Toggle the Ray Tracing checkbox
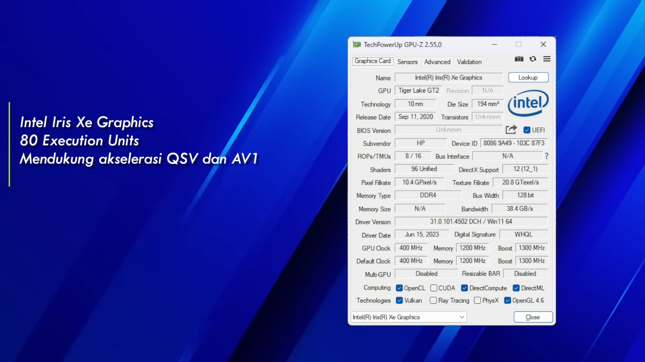 click(x=433, y=300)
